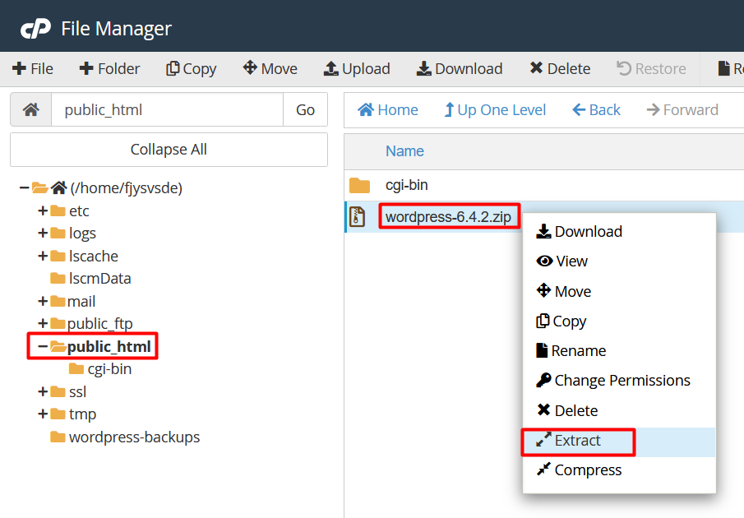Click the Move toolbar icon

tap(250, 69)
